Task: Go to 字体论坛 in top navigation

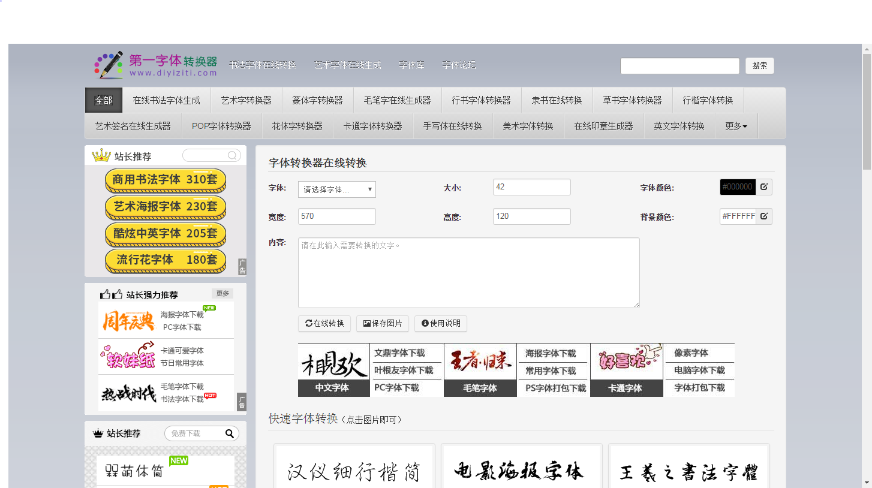Action: tap(459, 65)
